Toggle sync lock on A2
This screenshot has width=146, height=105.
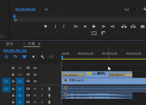pos(28,95)
